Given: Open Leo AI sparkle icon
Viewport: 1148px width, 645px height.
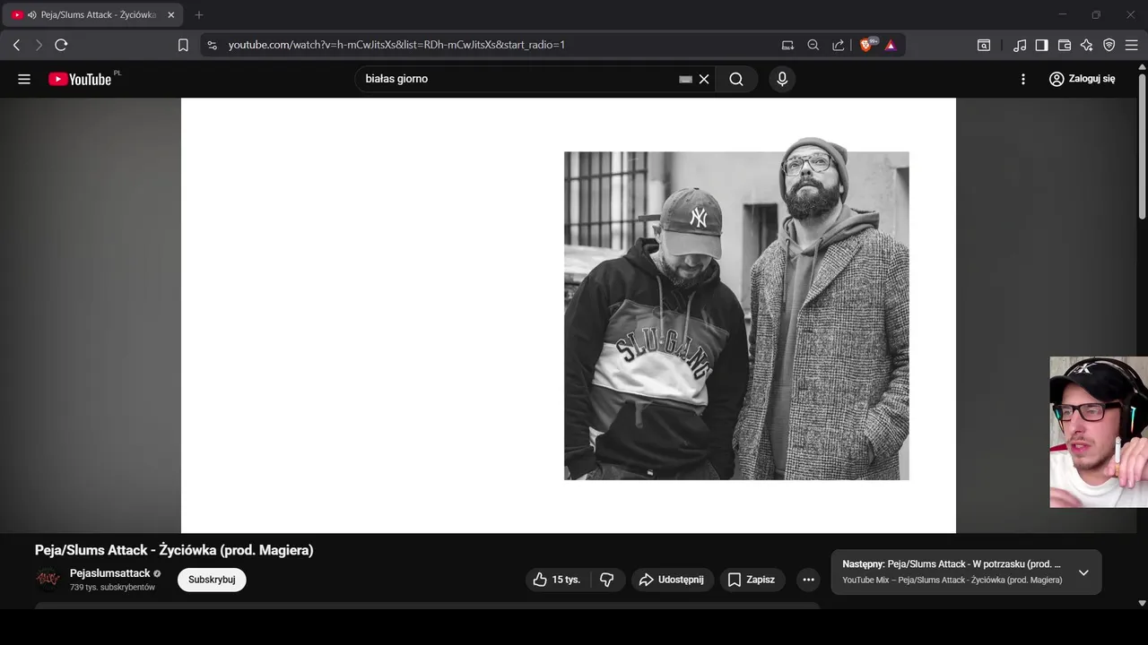Looking at the screenshot, I should [x=1086, y=45].
